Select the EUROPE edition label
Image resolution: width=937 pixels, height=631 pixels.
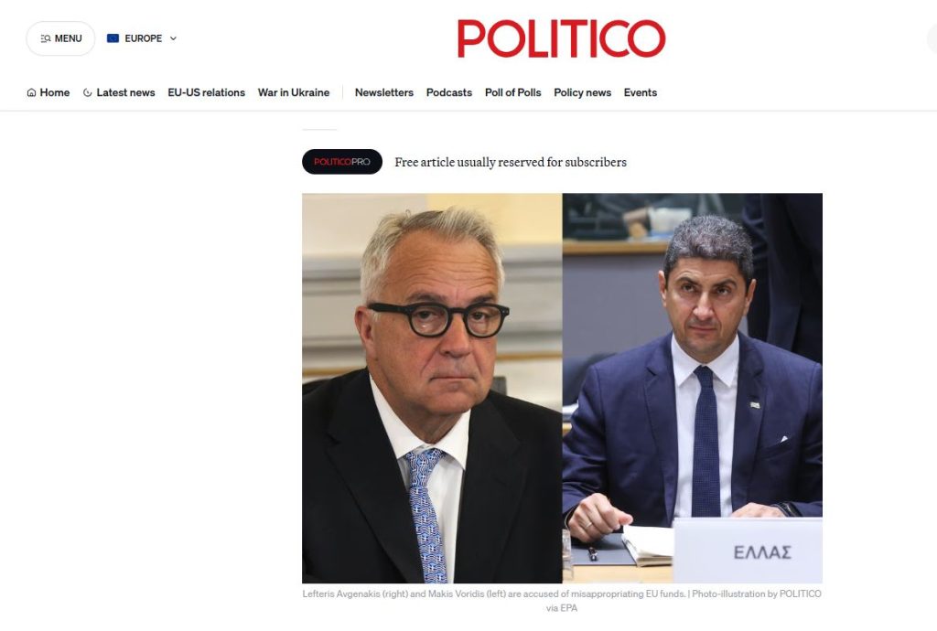point(144,38)
